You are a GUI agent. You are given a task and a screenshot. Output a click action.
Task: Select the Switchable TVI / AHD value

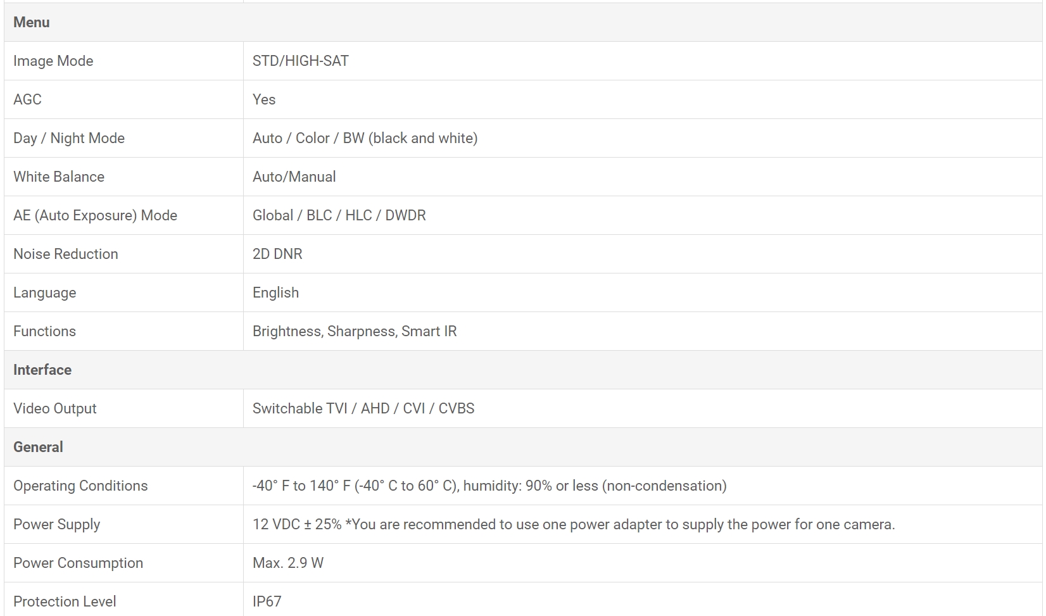tap(363, 408)
